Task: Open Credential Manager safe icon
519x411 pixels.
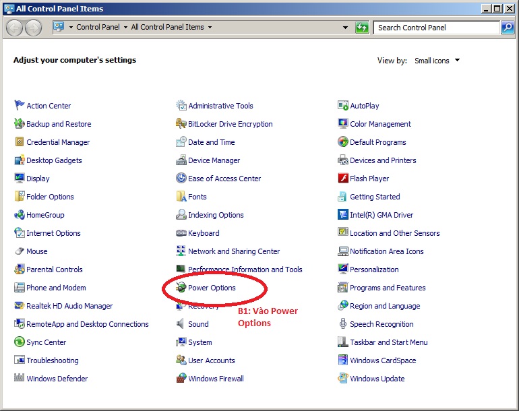Action: pos(19,141)
